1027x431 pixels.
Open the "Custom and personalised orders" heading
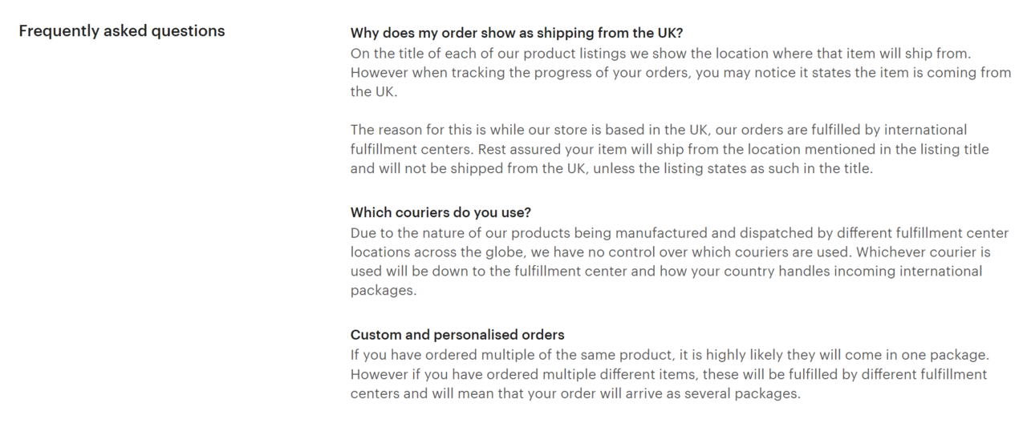[x=457, y=334]
